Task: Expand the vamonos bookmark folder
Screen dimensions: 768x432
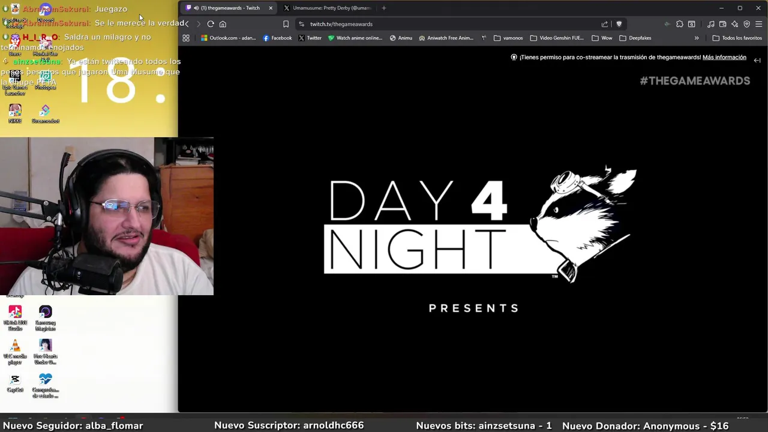Action: coord(508,38)
